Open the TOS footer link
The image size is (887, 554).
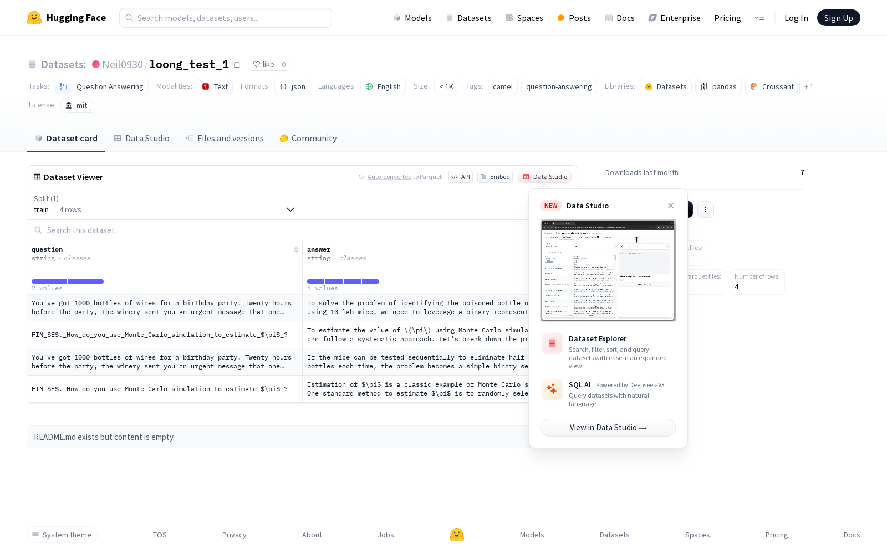[x=160, y=535]
